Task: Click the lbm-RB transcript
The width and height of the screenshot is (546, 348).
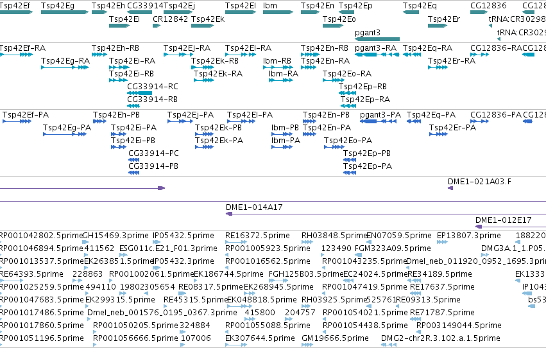Action: point(278,67)
